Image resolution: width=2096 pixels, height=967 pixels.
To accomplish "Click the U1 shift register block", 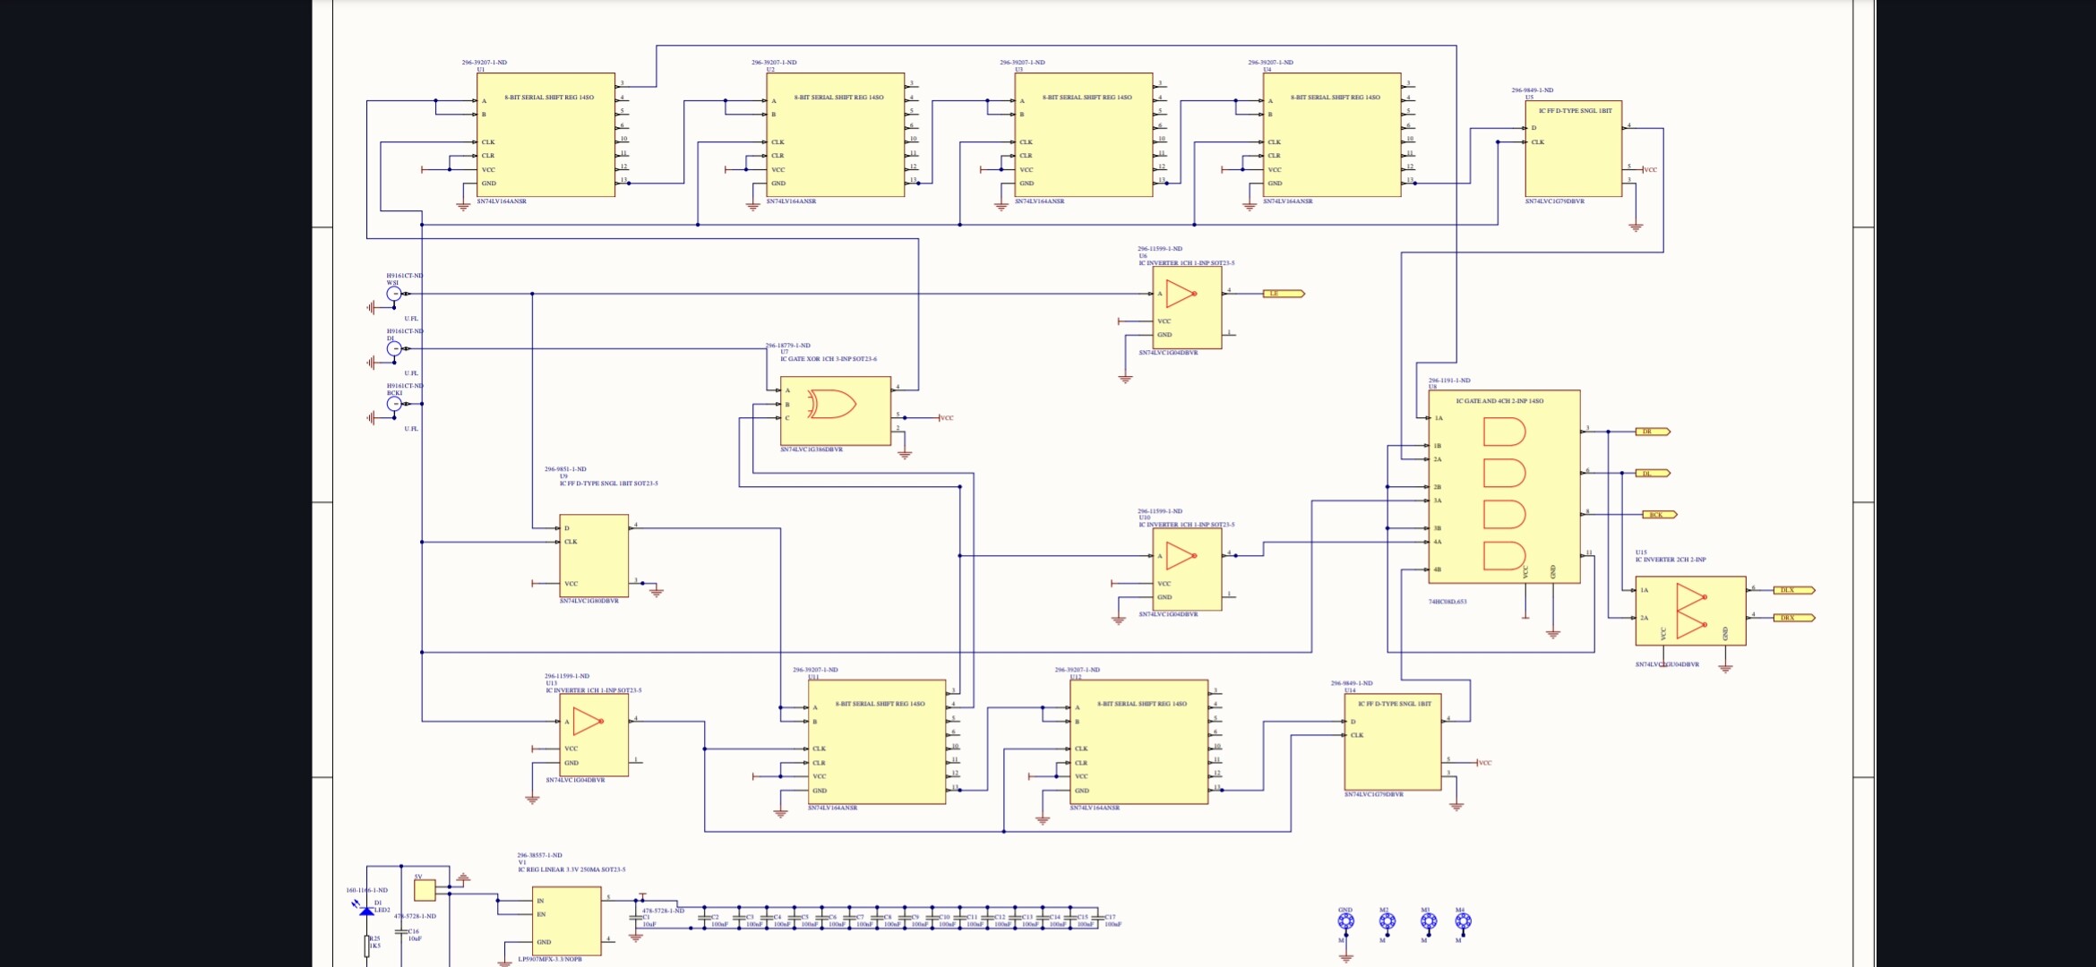I will click(545, 134).
